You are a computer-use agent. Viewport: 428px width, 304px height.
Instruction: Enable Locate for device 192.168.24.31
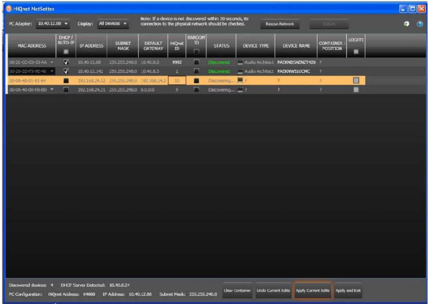pos(356,90)
